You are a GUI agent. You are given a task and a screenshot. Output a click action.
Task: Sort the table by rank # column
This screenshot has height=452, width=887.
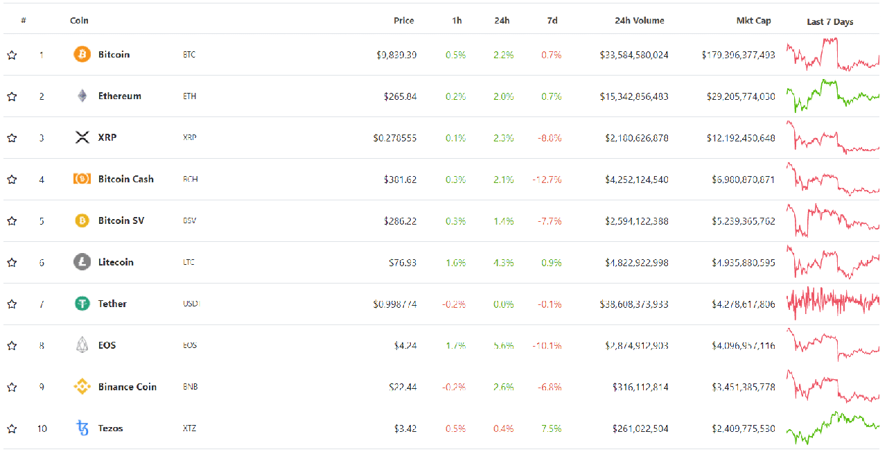[x=24, y=21]
